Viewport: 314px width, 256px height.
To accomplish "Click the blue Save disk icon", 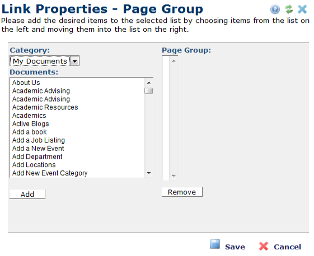I will [x=215, y=244].
